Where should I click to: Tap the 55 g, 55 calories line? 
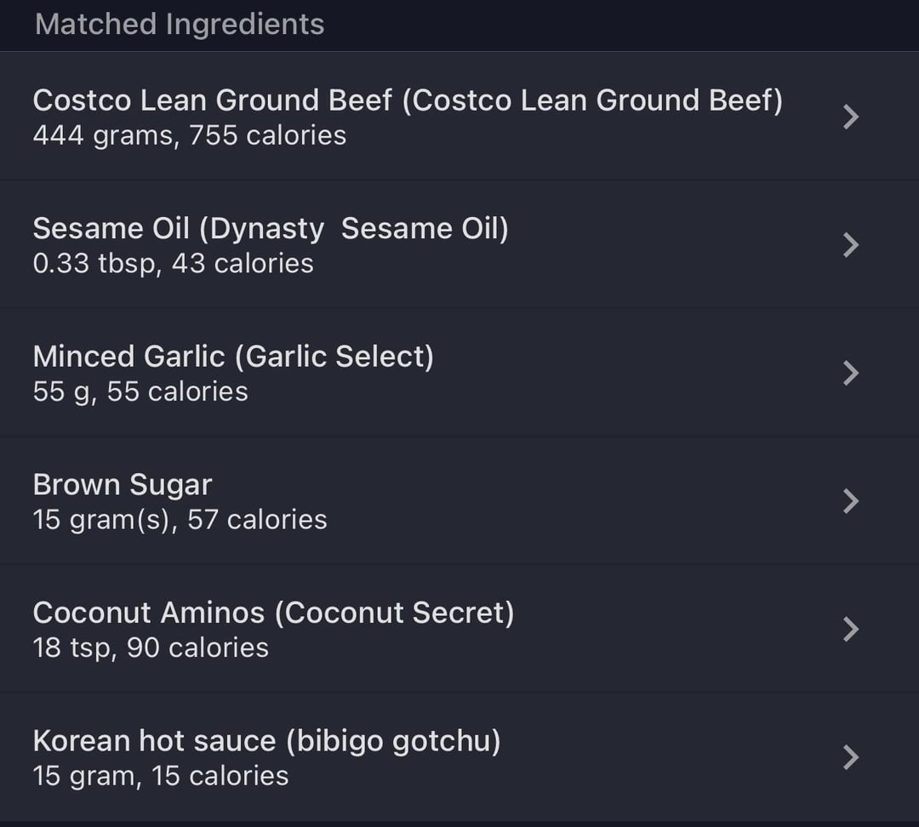pyautogui.click(x=140, y=392)
